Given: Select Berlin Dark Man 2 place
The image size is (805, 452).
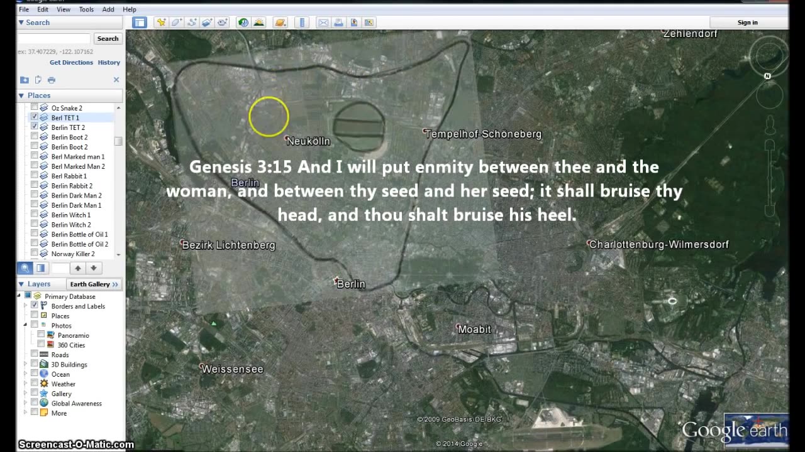Looking at the screenshot, I should (x=76, y=195).
